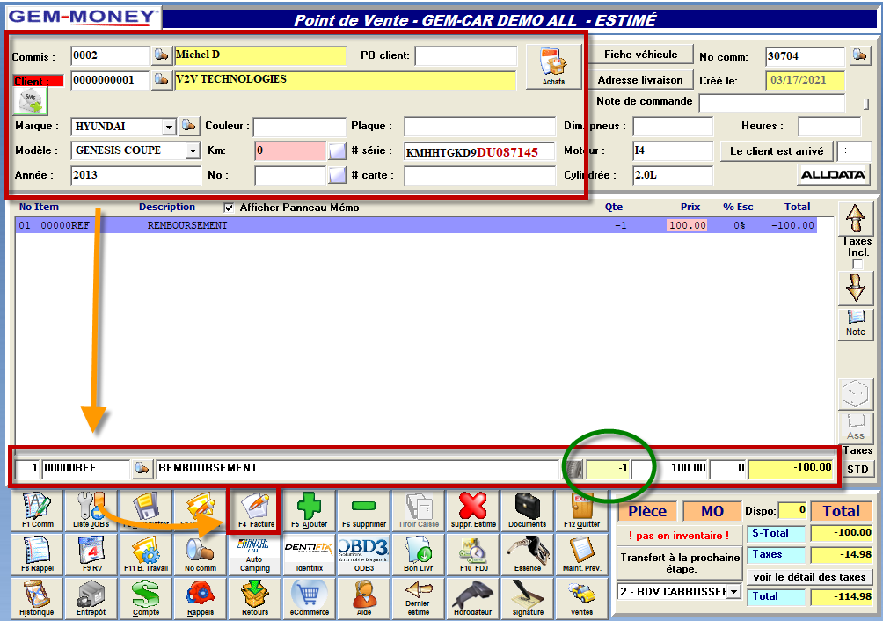Open Compte dollar sign icon
The height and width of the screenshot is (621, 883).
point(146,597)
